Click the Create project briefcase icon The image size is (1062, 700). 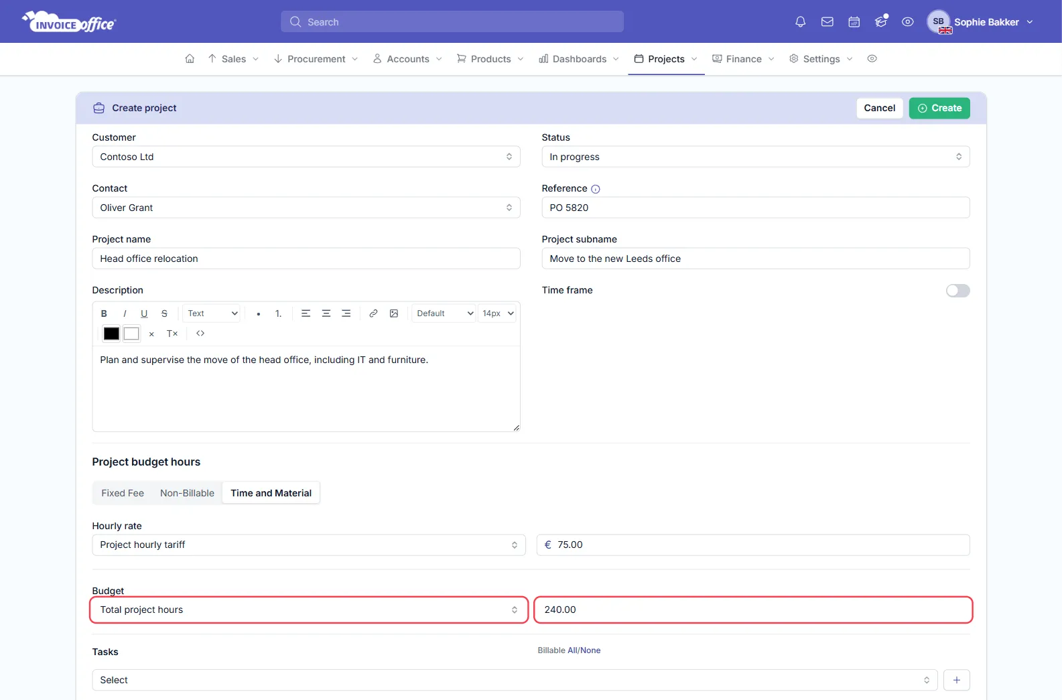click(x=98, y=108)
